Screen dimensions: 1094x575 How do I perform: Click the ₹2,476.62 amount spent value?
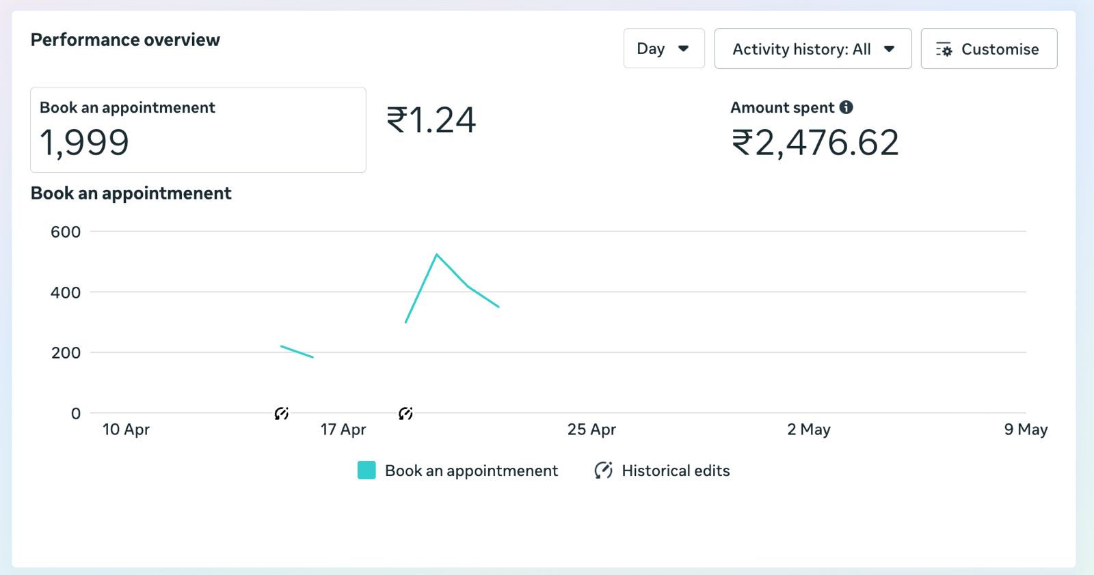click(x=815, y=143)
